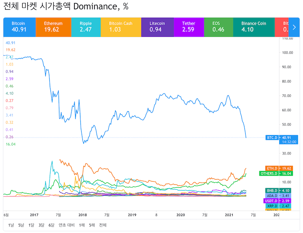Click the 0.32 legend value
The height and width of the screenshot is (233, 303).
click(9, 123)
